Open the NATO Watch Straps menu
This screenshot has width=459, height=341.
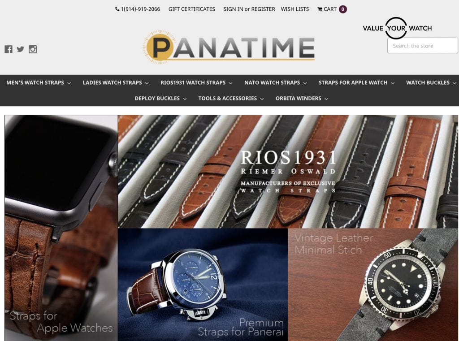pos(276,82)
